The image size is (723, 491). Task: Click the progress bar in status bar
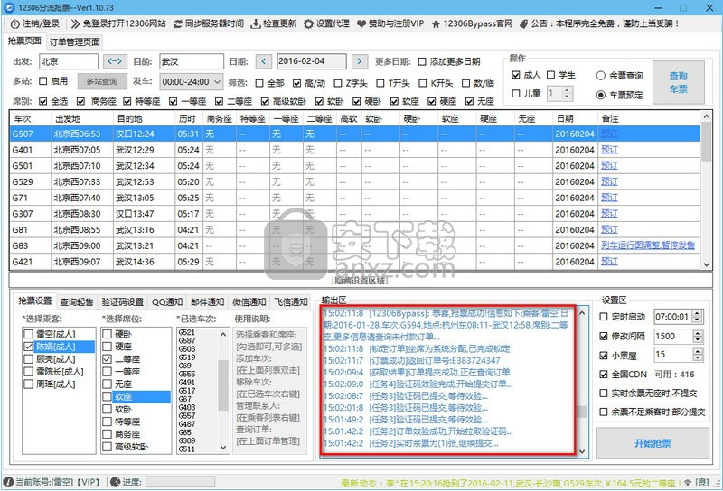tap(180, 482)
